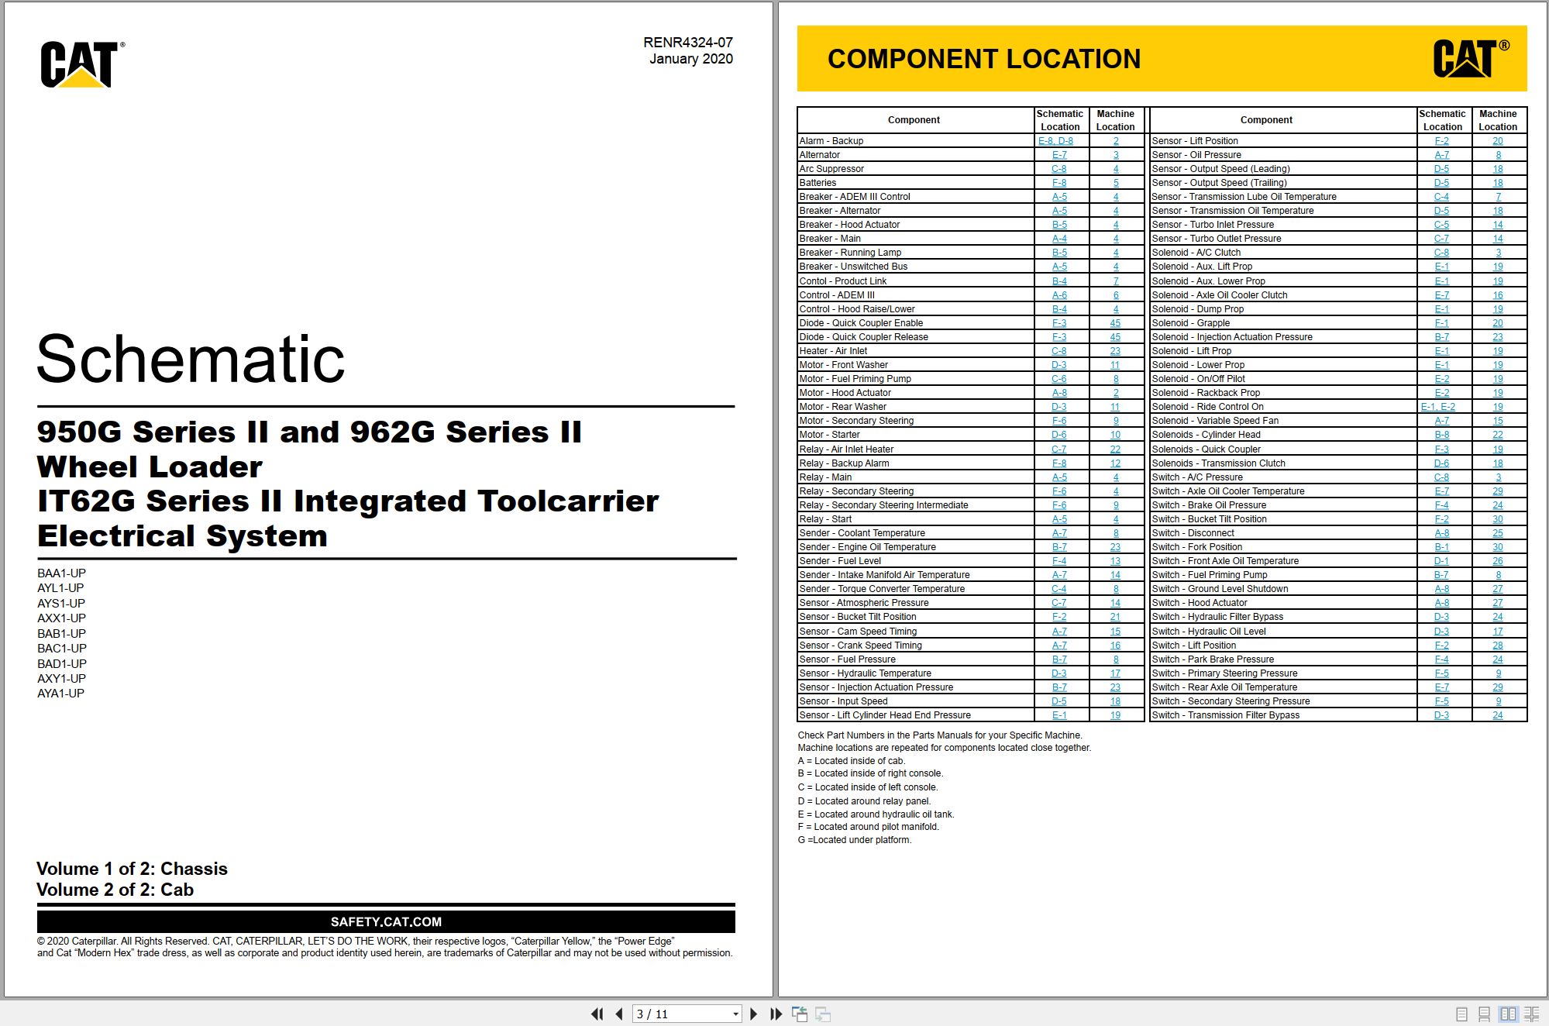1549x1026 pixels.
Task: Open Switch - Disconnect machine location 25
Action: click(x=1498, y=533)
